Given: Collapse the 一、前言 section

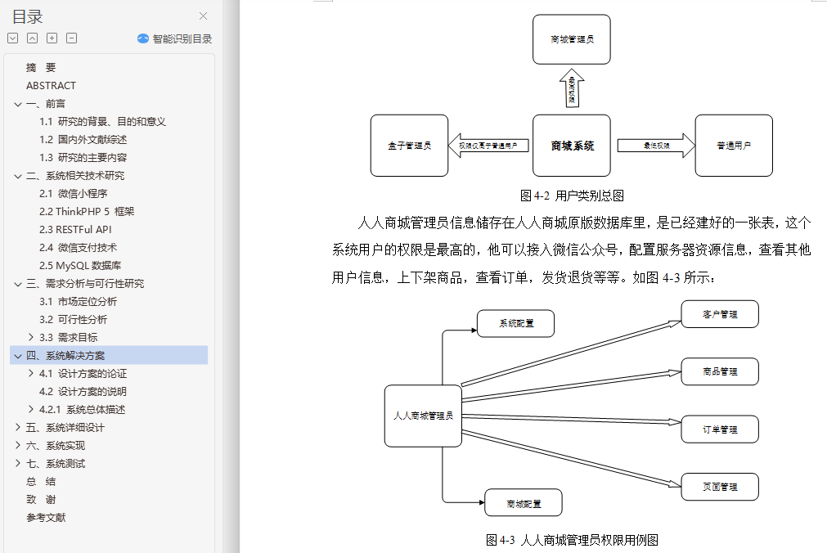Looking at the screenshot, I should click(x=18, y=104).
